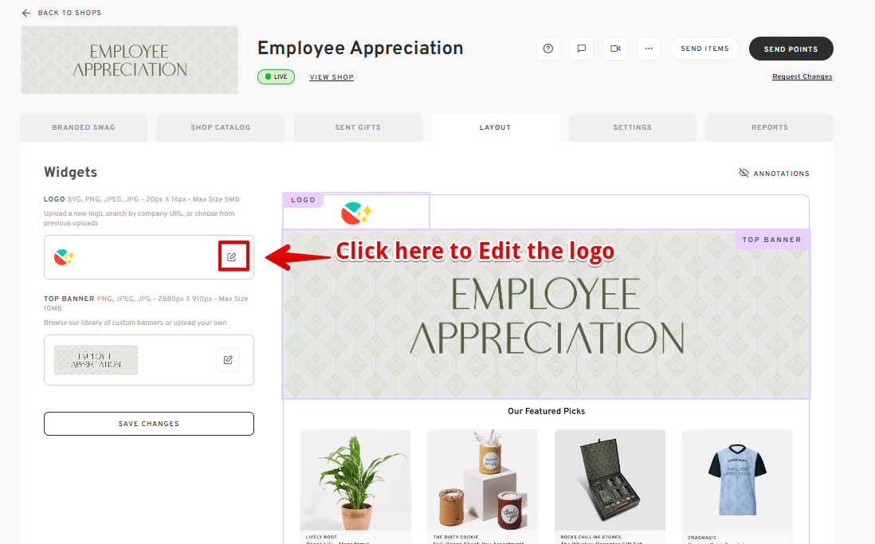
Task: Switch to the Branded Swag tab
Action: pyautogui.click(x=84, y=127)
